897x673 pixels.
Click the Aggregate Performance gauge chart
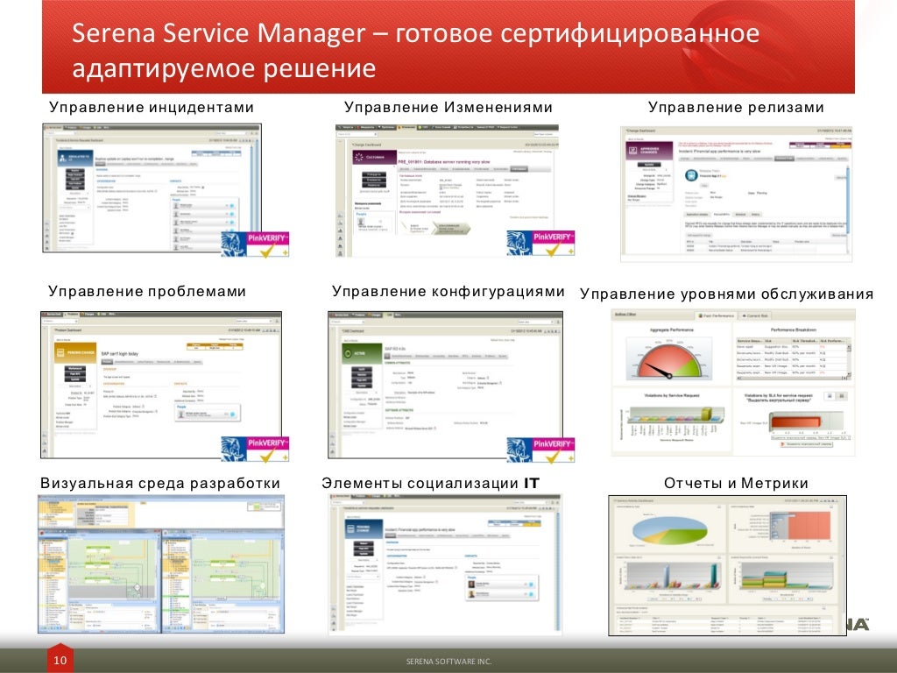tap(670, 358)
